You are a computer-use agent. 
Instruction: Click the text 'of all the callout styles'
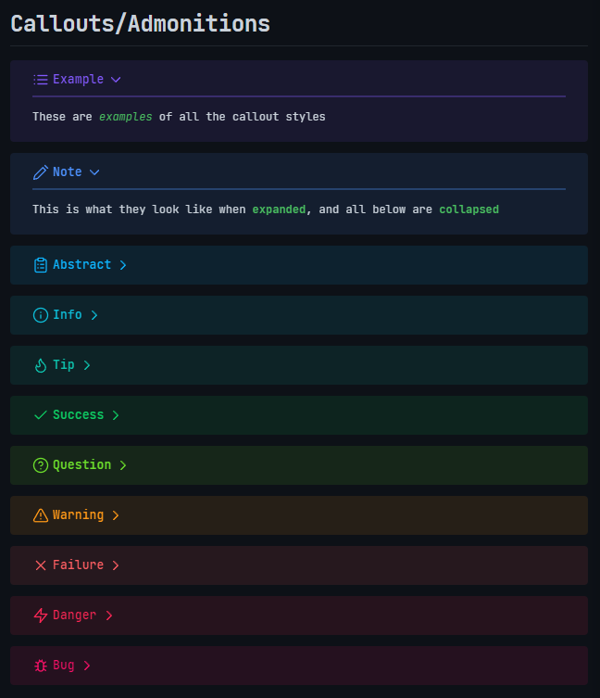(x=243, y=117)
